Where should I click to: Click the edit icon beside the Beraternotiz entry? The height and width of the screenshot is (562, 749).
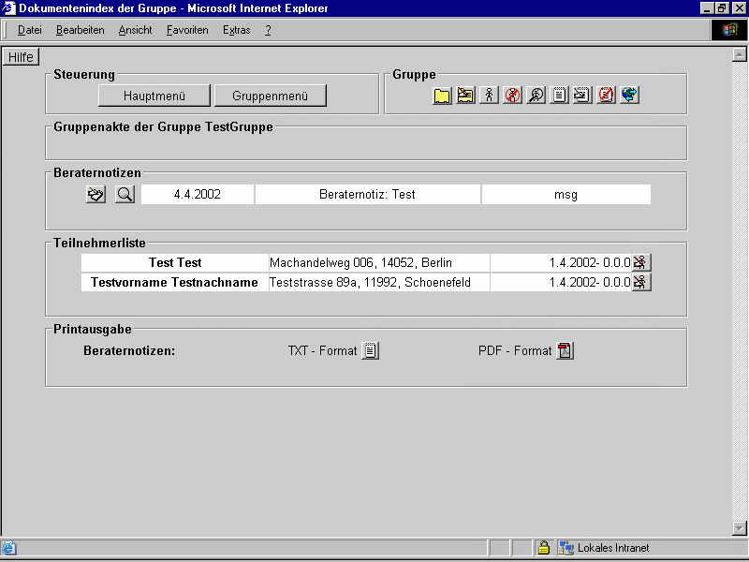95,194
